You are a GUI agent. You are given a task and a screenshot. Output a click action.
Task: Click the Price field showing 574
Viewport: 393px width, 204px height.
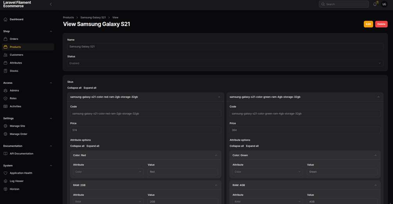145,130
